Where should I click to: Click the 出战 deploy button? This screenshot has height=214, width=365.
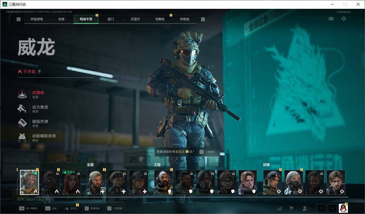point(51,209)
